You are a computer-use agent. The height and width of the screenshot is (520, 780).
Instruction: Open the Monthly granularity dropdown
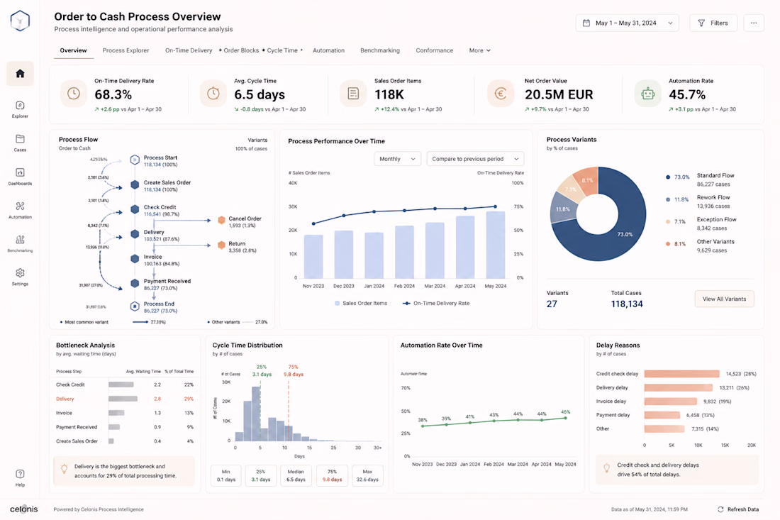[397, 159]
